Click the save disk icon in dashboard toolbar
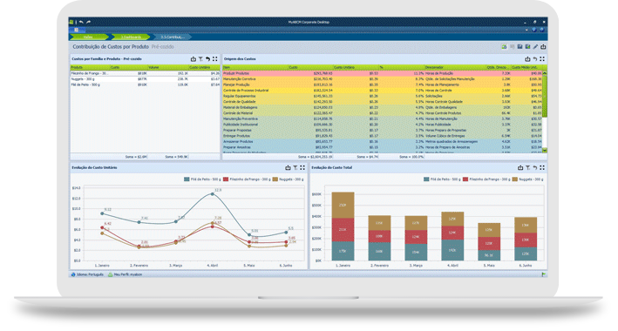 coord(520,47)
